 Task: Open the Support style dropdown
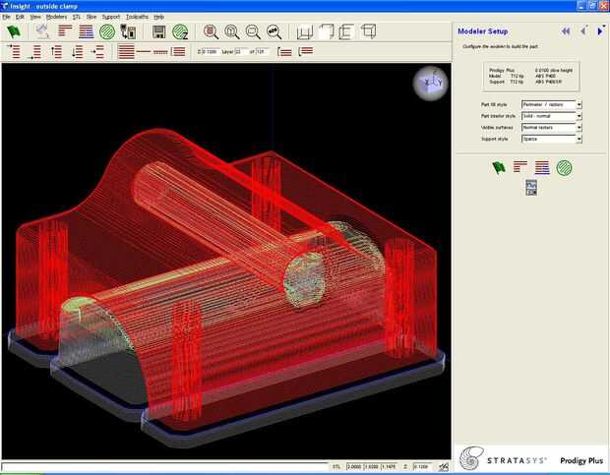click(x=552, y=139)
